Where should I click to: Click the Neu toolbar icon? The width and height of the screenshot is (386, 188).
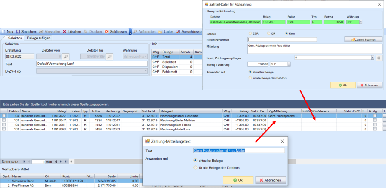4,32
